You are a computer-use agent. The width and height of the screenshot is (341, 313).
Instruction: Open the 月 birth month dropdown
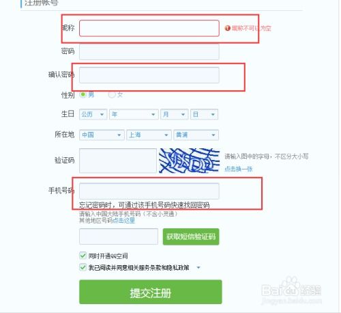pos(175,114)
